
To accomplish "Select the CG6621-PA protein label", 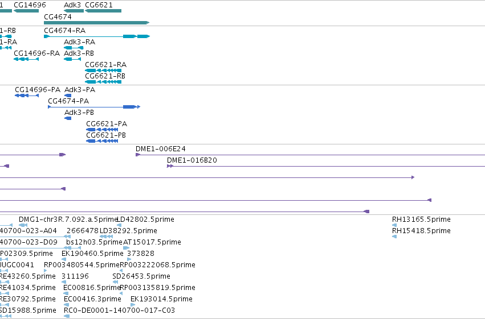I will 107,124.
